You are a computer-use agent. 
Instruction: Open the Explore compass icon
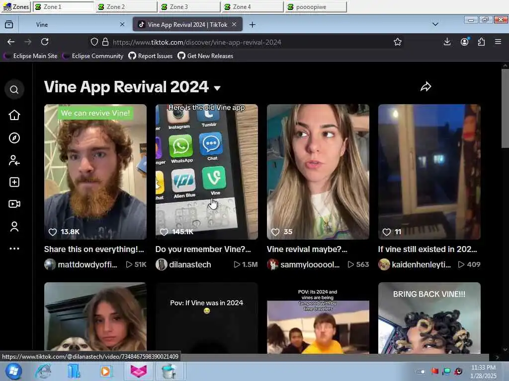pos(14,138)
